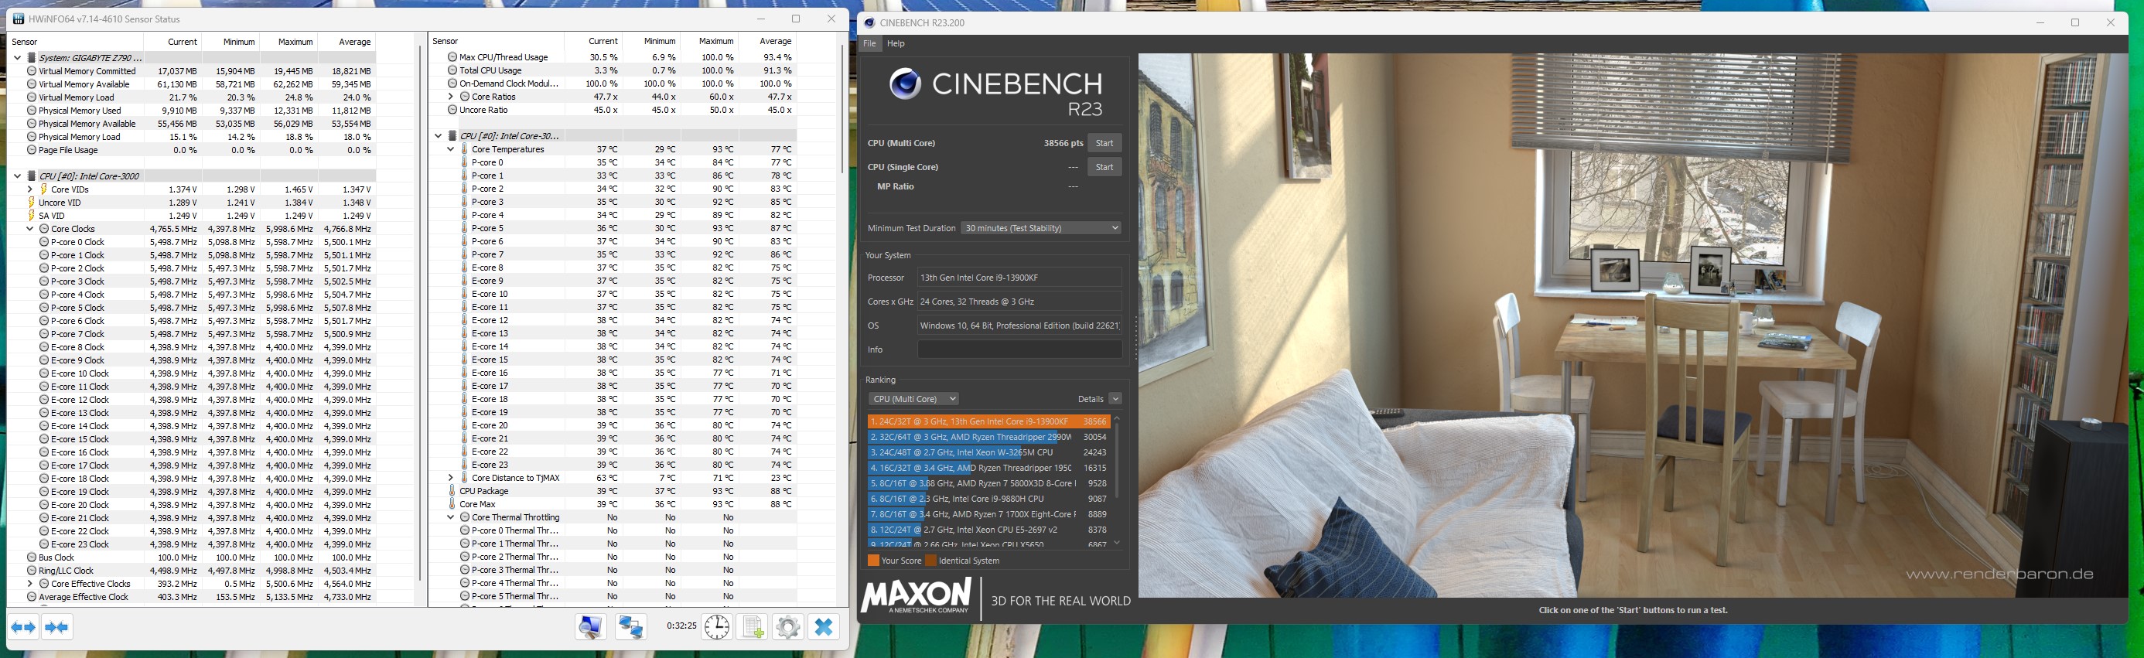Open the networked computers icon in HWiNFO toolbar
The image size is (2144, 658).
(x=630, y=626)
